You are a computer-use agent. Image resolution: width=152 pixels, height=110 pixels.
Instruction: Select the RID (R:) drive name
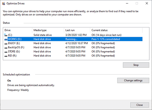(12, 56)
